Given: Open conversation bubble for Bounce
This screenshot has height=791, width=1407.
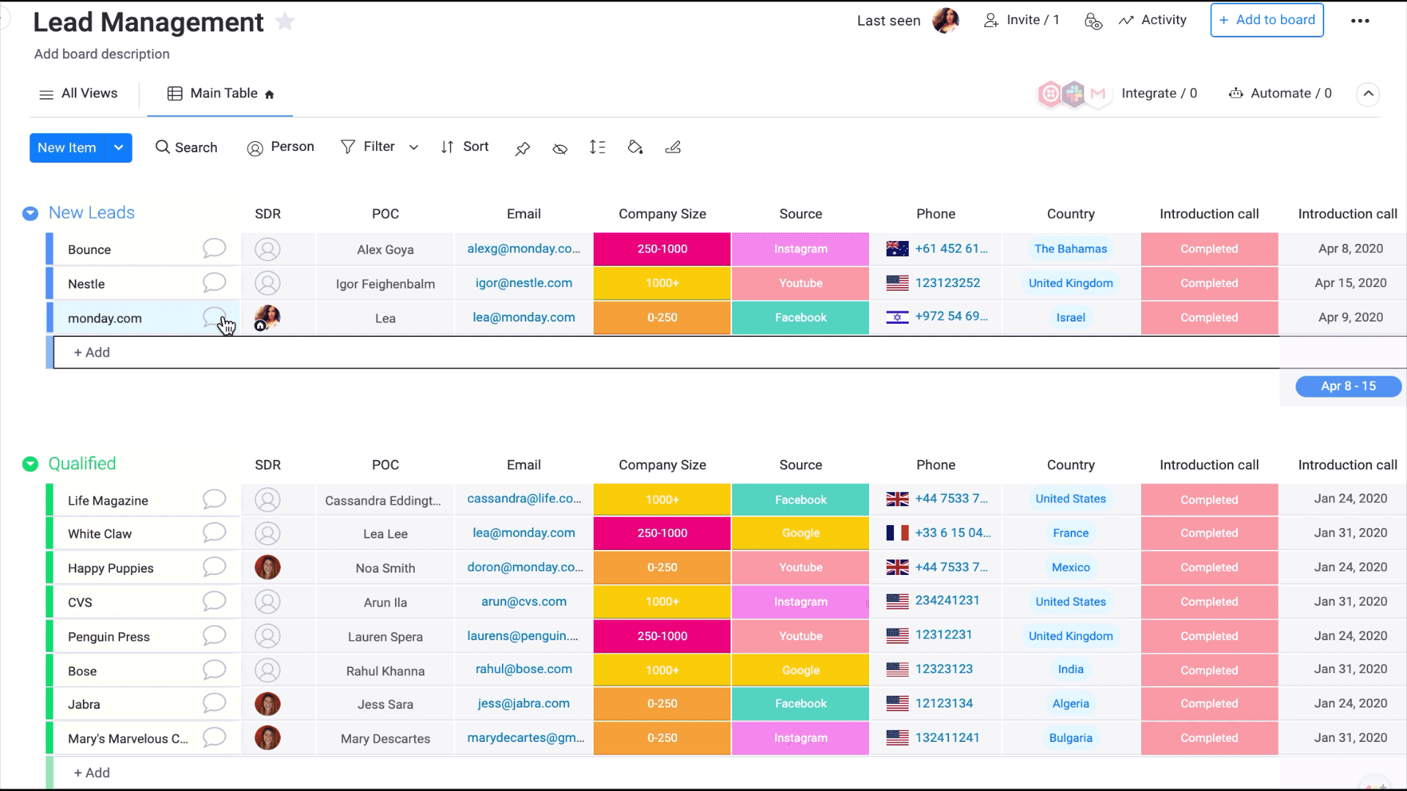Looking at the screenshot, I should click(214, 248).
